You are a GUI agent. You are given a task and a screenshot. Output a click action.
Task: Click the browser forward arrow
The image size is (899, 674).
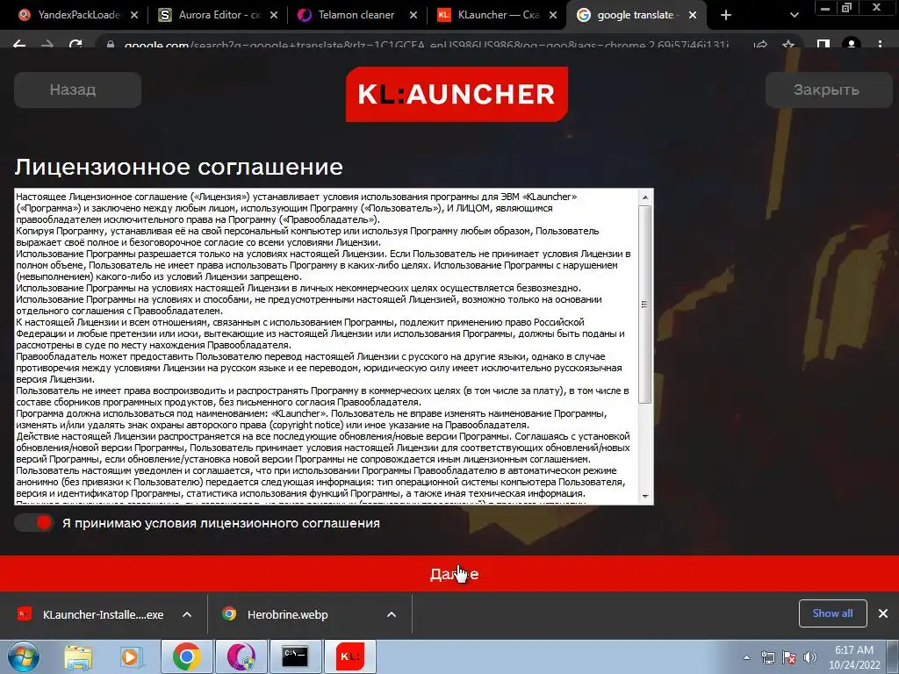click(47, 44)
